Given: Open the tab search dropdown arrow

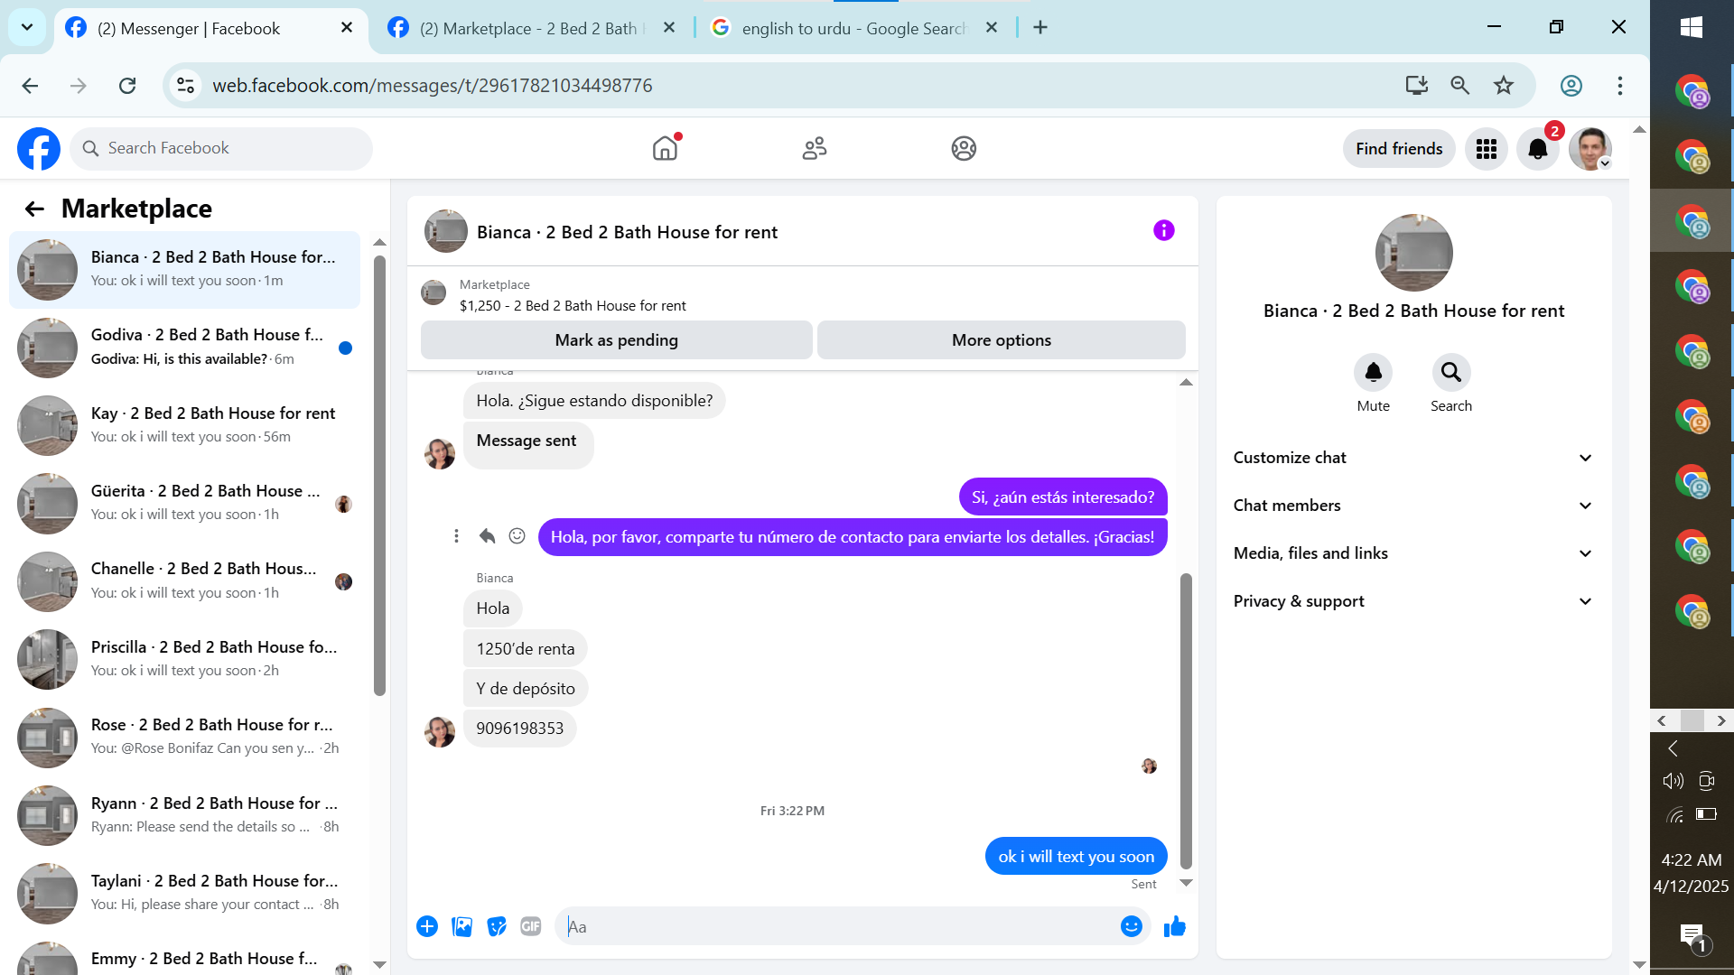Looking at the screenshot, I should (27, 28).
